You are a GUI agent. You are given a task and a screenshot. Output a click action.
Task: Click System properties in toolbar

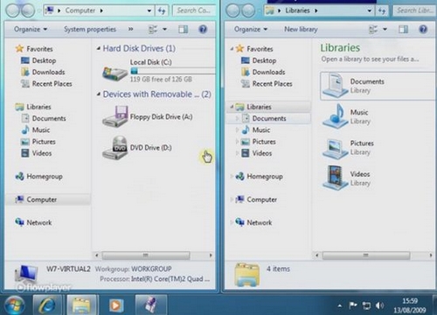tap(90, 29)
